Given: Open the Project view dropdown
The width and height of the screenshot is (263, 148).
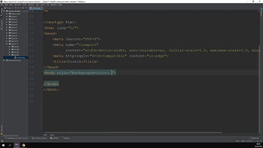Looking at the screenshot, I should (9, 8).
